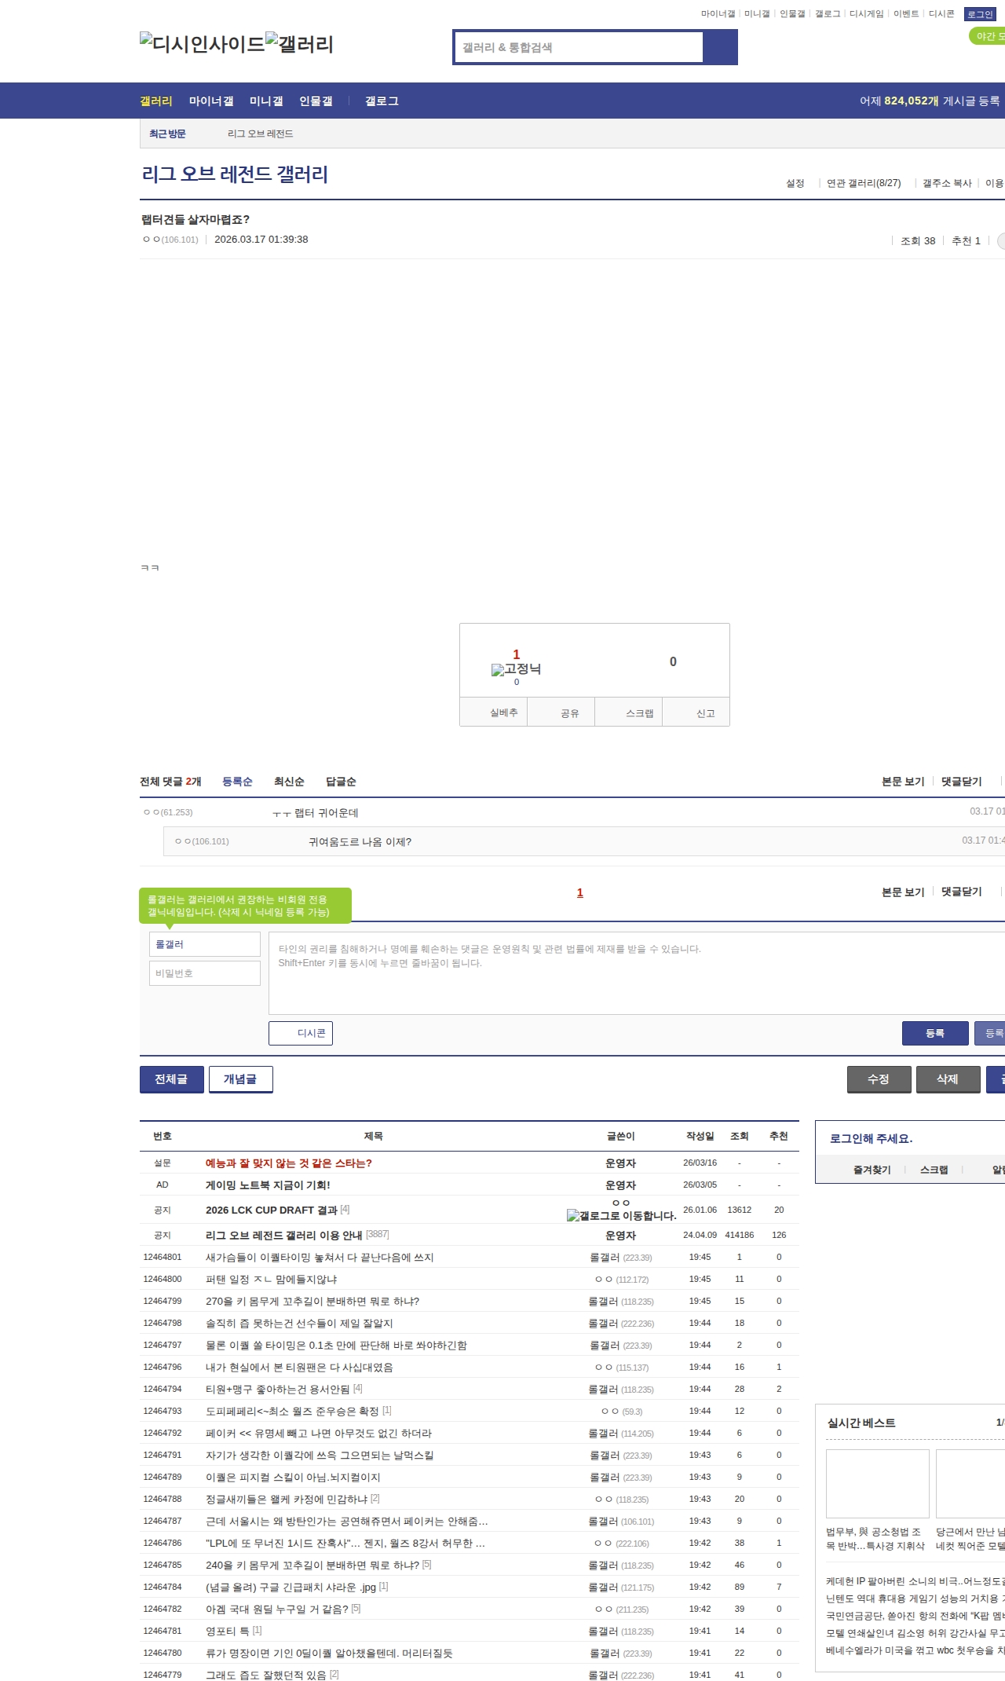Open the 이벤트 link in the top menu

coord(906,14)
